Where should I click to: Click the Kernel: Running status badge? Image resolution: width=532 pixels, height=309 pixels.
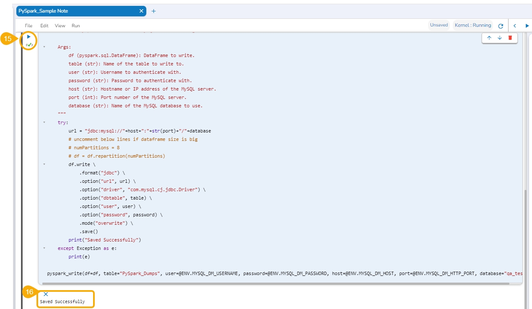pyautogui.click(x=472, y=25)
